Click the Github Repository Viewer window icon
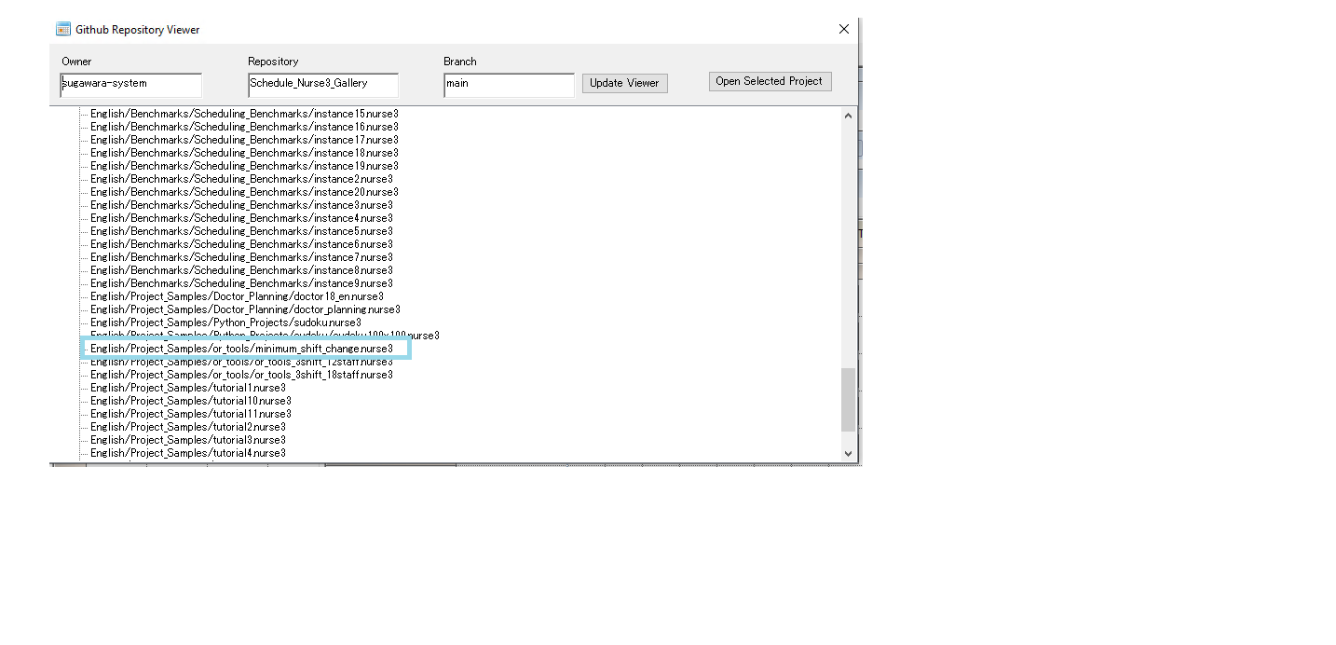The image size is (1336, 645). (x=63, y=29)
